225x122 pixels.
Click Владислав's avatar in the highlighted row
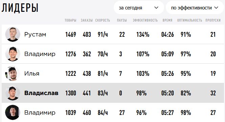coord(13,93)
